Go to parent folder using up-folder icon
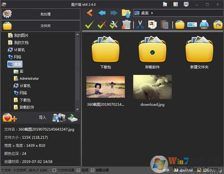The height and width of the screenshot is (174, 224). [x=126, y=13]
